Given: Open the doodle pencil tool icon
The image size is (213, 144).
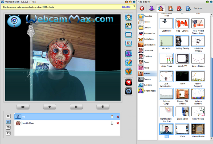Looking at the screenshot, I should (x=129, y=62).
